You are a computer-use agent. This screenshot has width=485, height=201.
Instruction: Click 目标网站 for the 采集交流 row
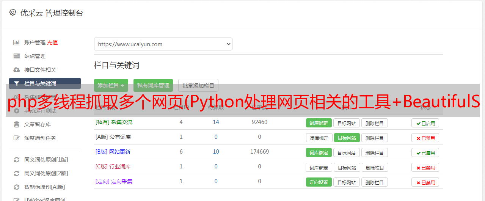pos(347,123)
